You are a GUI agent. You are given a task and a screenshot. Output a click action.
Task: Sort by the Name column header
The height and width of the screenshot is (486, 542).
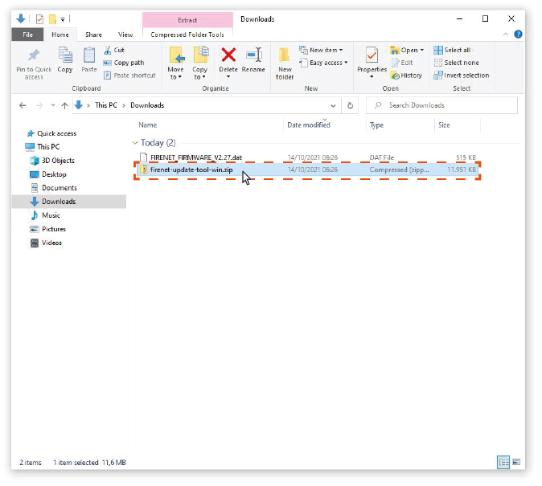click(148, 125)
